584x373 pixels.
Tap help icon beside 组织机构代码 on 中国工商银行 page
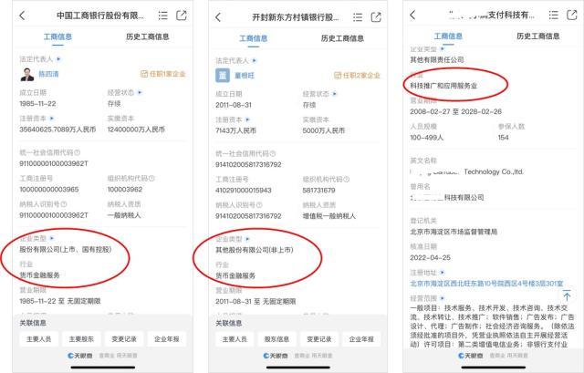pos(151,179)
